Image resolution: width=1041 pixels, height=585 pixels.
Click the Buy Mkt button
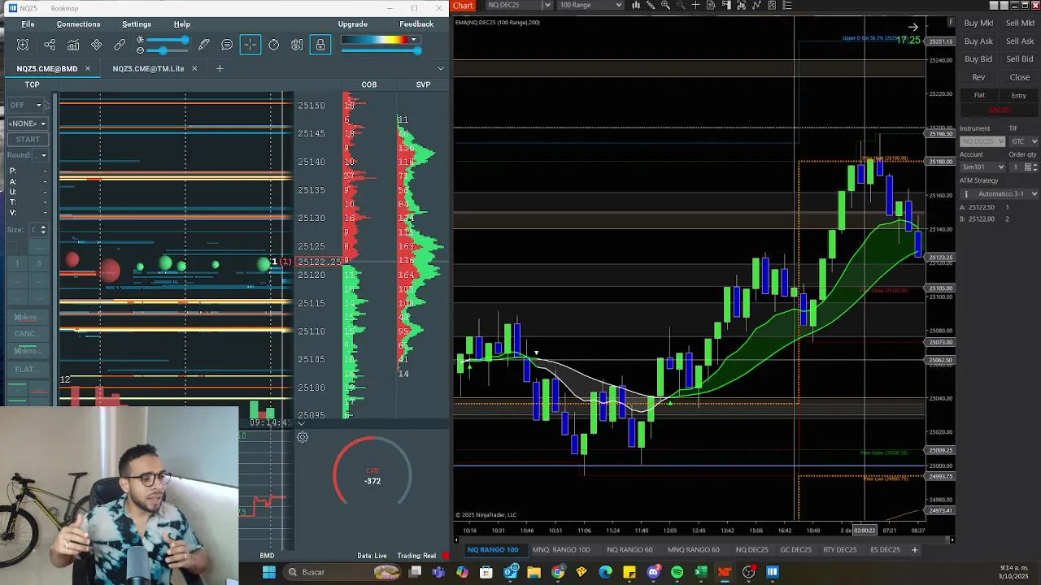pos(978,24)
